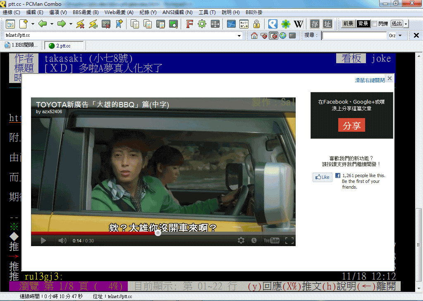Open video on YouTube via logo
Viewport: 423px width, 301px height.
(x=271, y=240)
